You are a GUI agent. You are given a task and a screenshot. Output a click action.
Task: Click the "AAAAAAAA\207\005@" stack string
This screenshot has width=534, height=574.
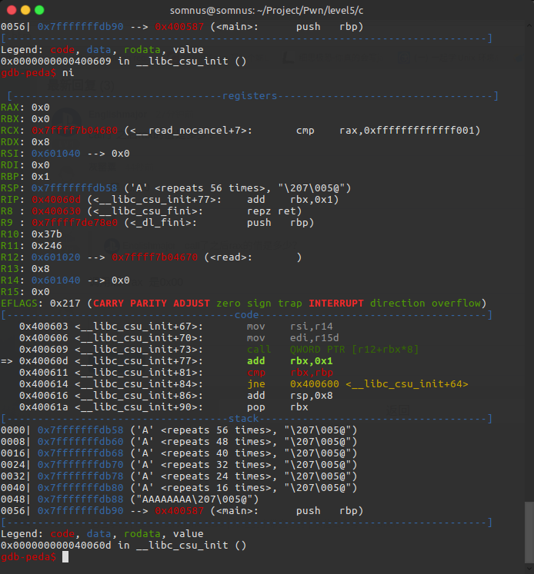(x=194, y=499)
